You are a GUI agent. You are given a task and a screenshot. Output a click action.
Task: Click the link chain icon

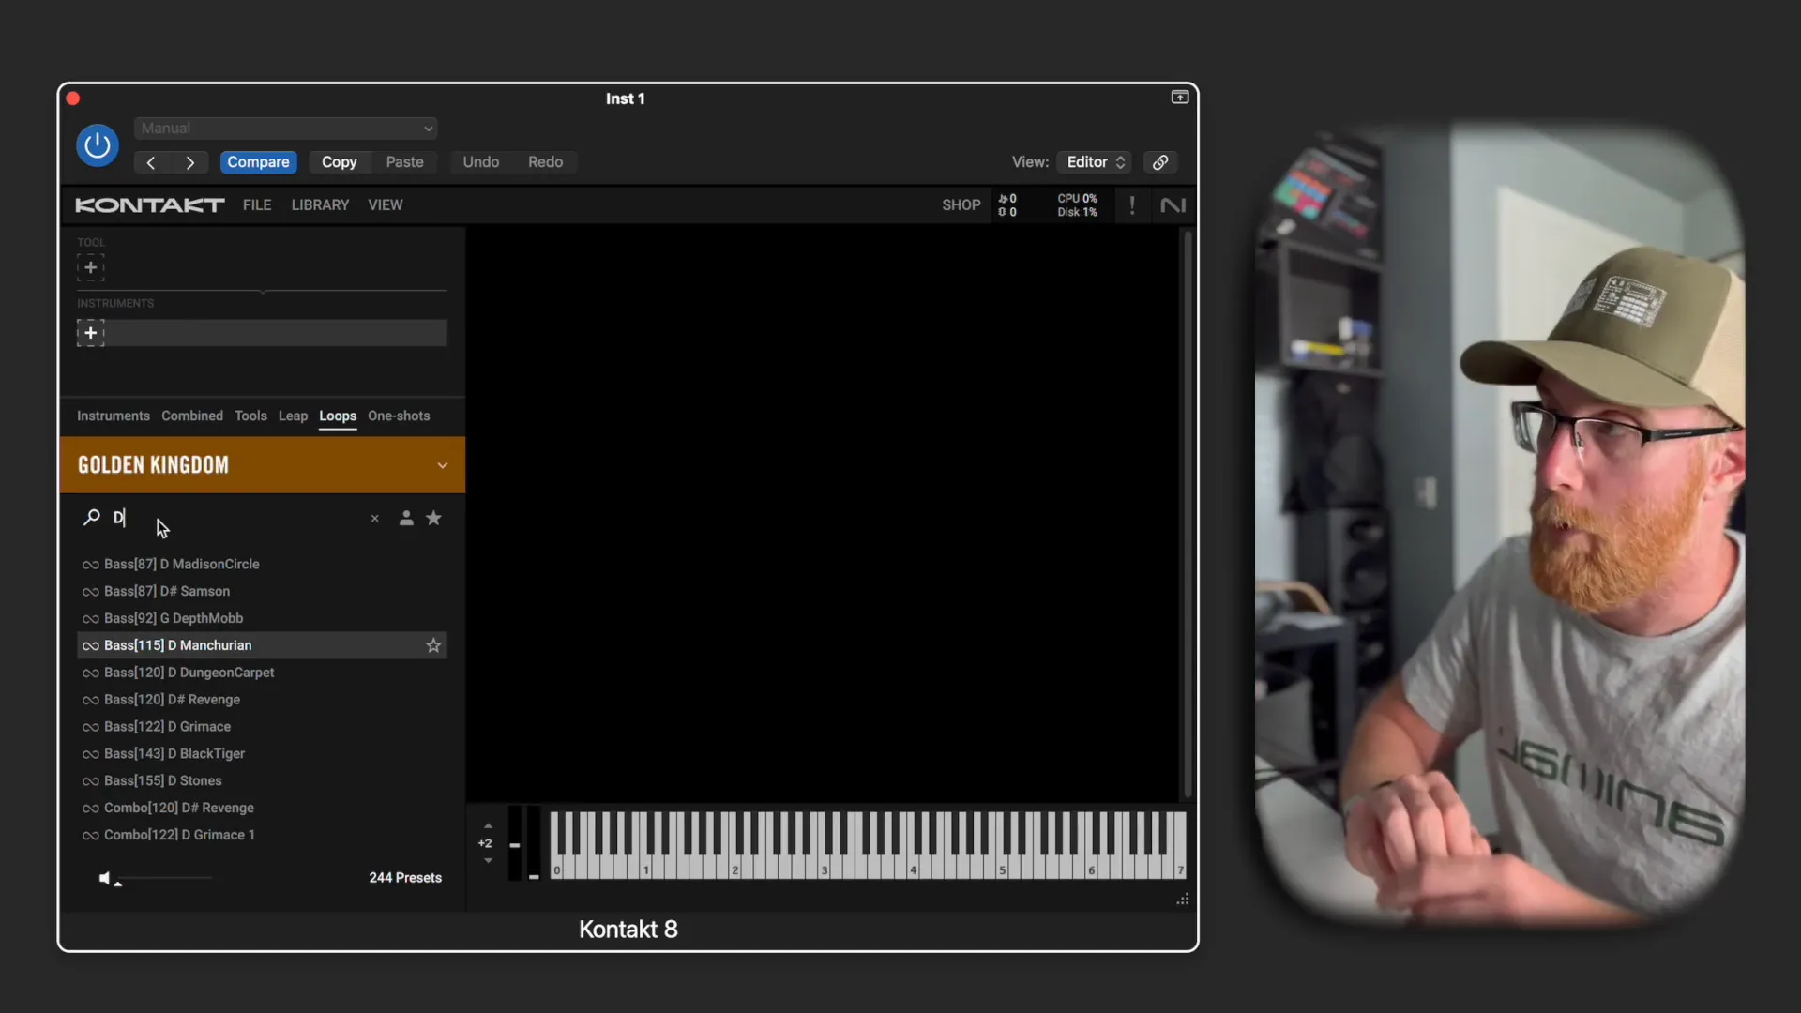pos(1160,162)
